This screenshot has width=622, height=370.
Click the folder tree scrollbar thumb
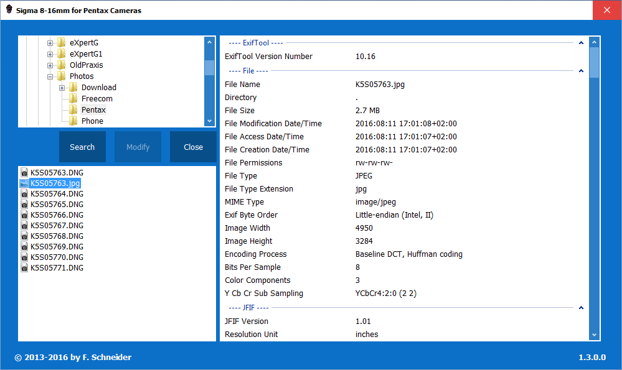point(209,68)
